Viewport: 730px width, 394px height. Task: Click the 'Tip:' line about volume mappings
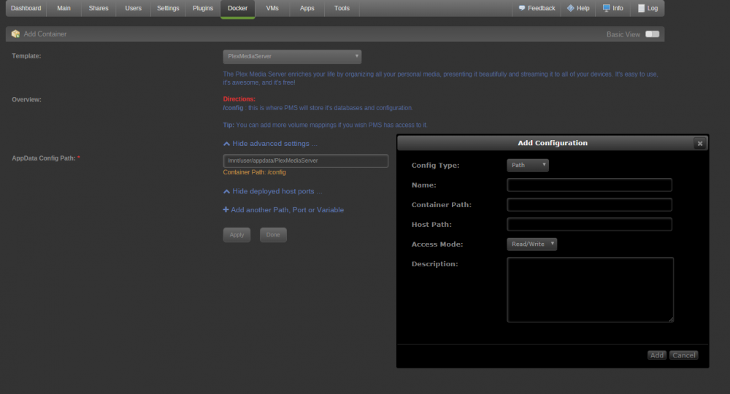[325, 125]
